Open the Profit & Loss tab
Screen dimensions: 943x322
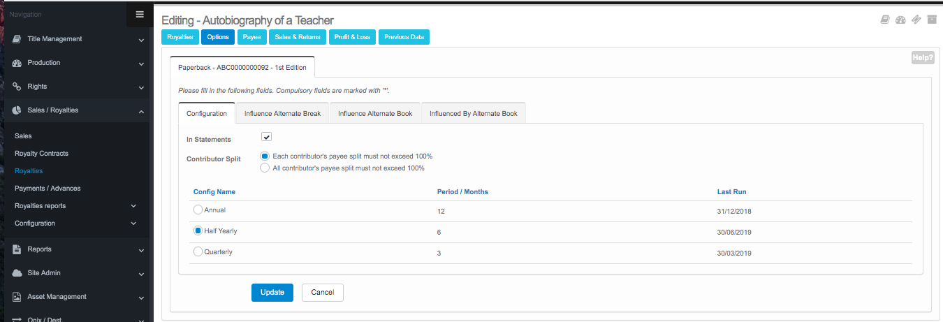click(x=353, y=37)
